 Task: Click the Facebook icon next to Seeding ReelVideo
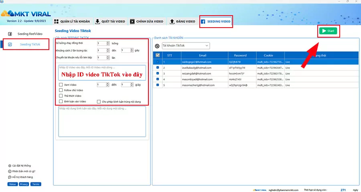pos(10,34)
